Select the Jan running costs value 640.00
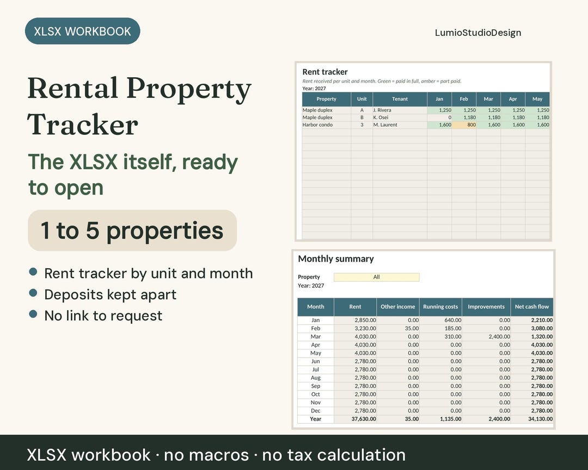Viewport: 588px width, 470px height. pyautogui.click(x=440, y=320)
